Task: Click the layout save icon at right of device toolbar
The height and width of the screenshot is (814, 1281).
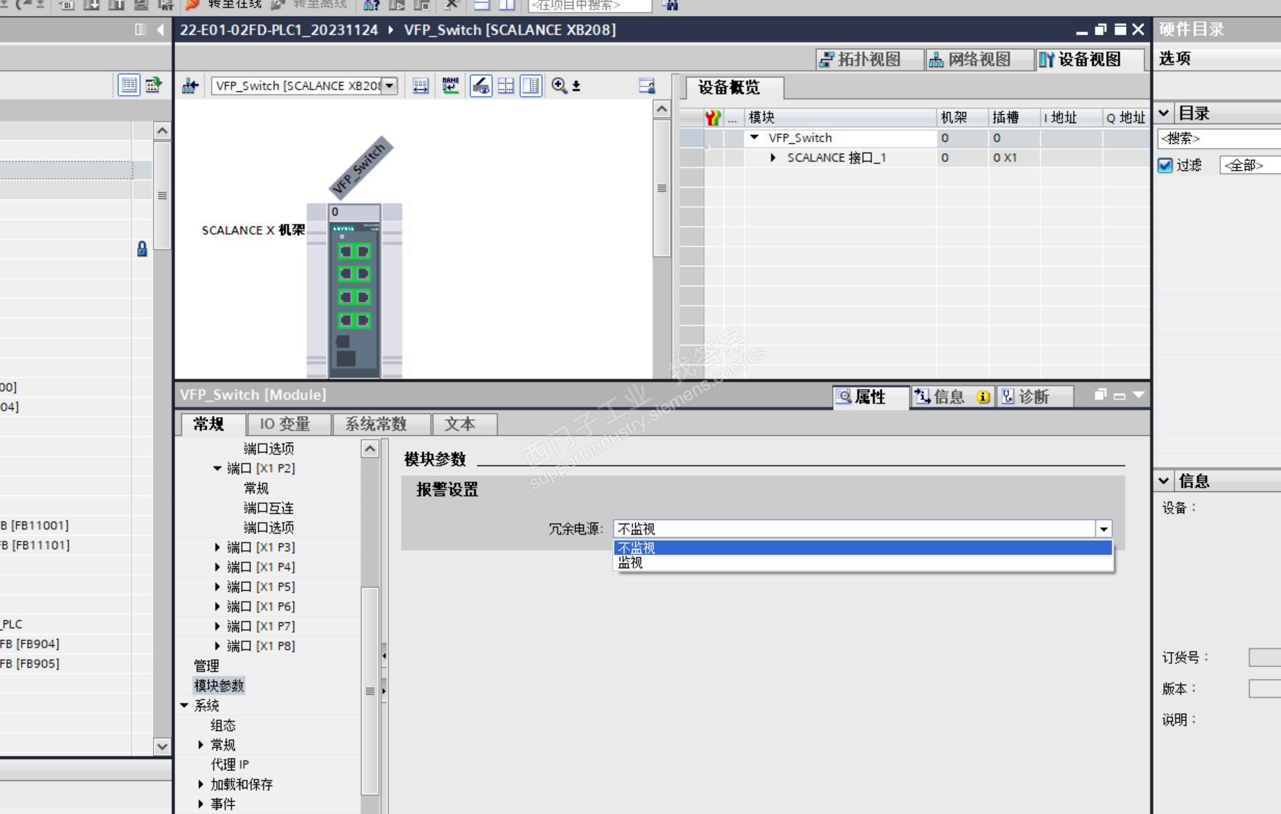Action: click(x=647, y=86)
